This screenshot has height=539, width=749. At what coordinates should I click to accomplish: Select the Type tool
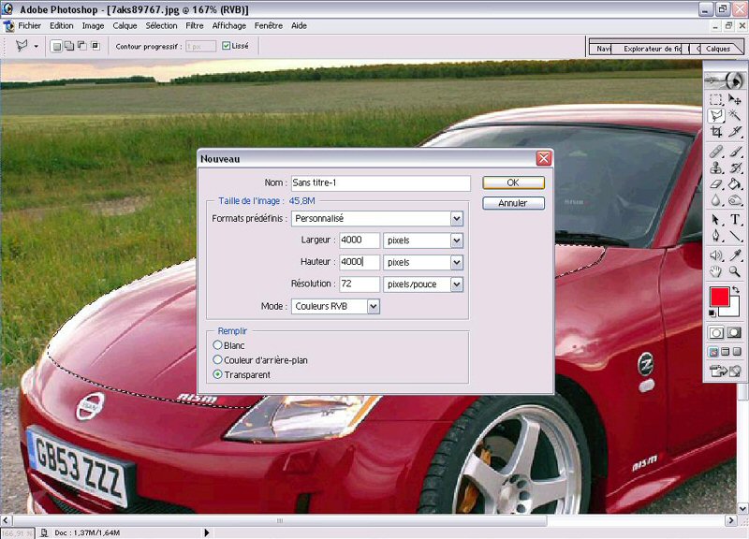click(x=735, y=220)
